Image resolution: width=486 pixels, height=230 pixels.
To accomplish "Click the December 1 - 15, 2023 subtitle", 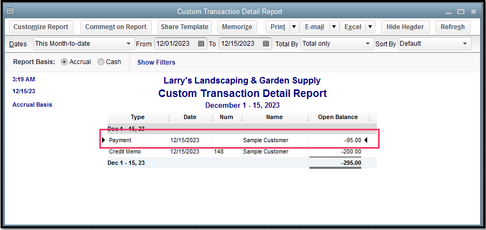I will coord(242,106).
